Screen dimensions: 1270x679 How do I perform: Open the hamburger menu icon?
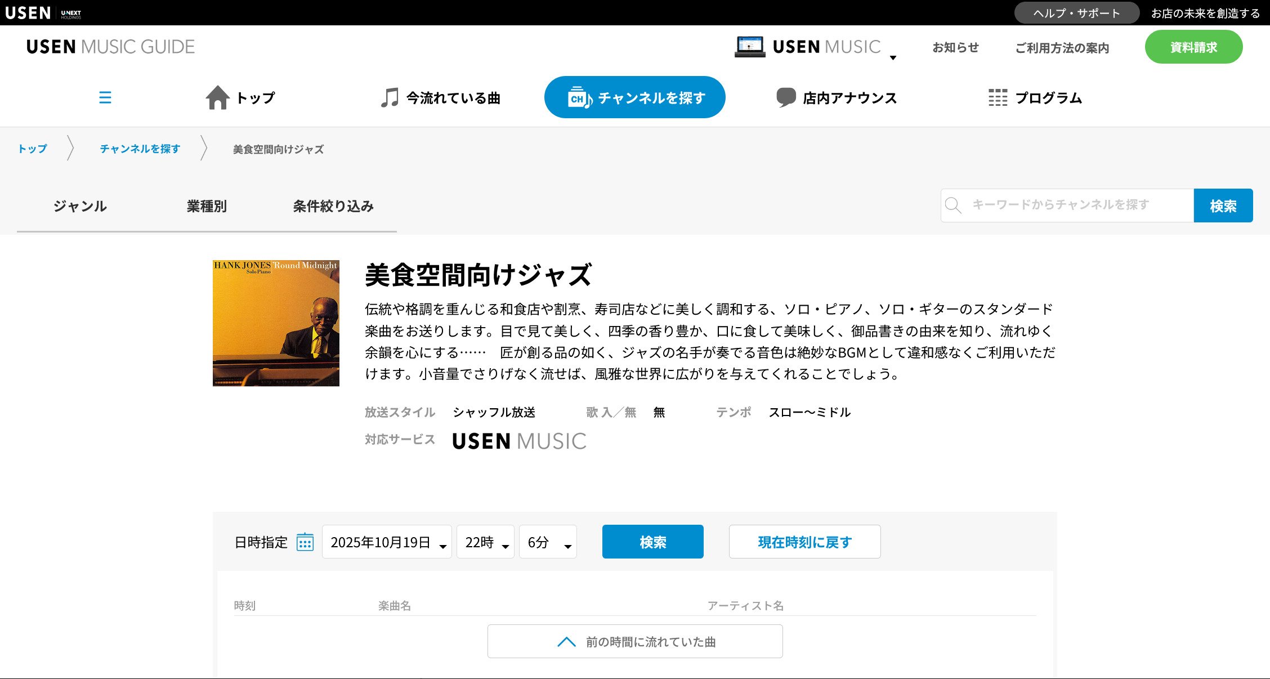pos(105,97)
